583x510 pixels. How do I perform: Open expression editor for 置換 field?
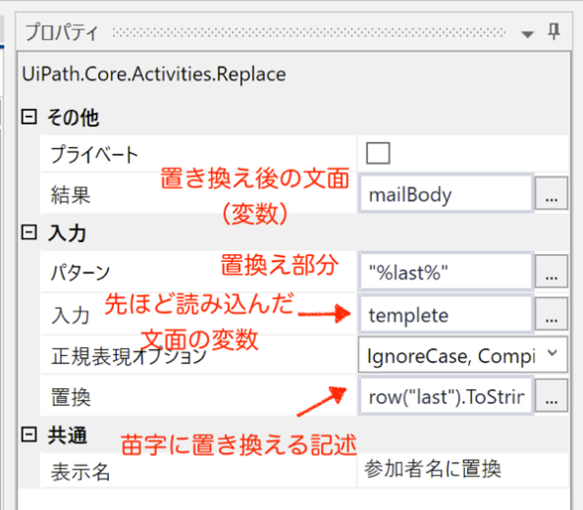point(552,395)
